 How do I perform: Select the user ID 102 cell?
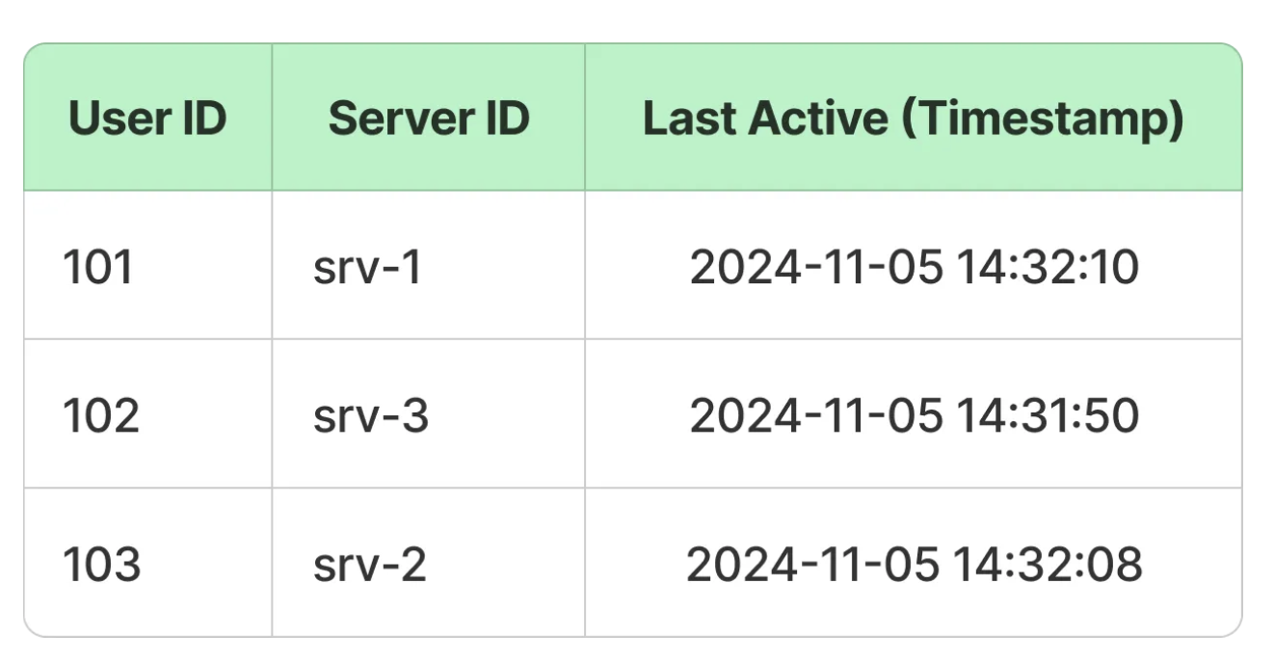click(100, 415)
